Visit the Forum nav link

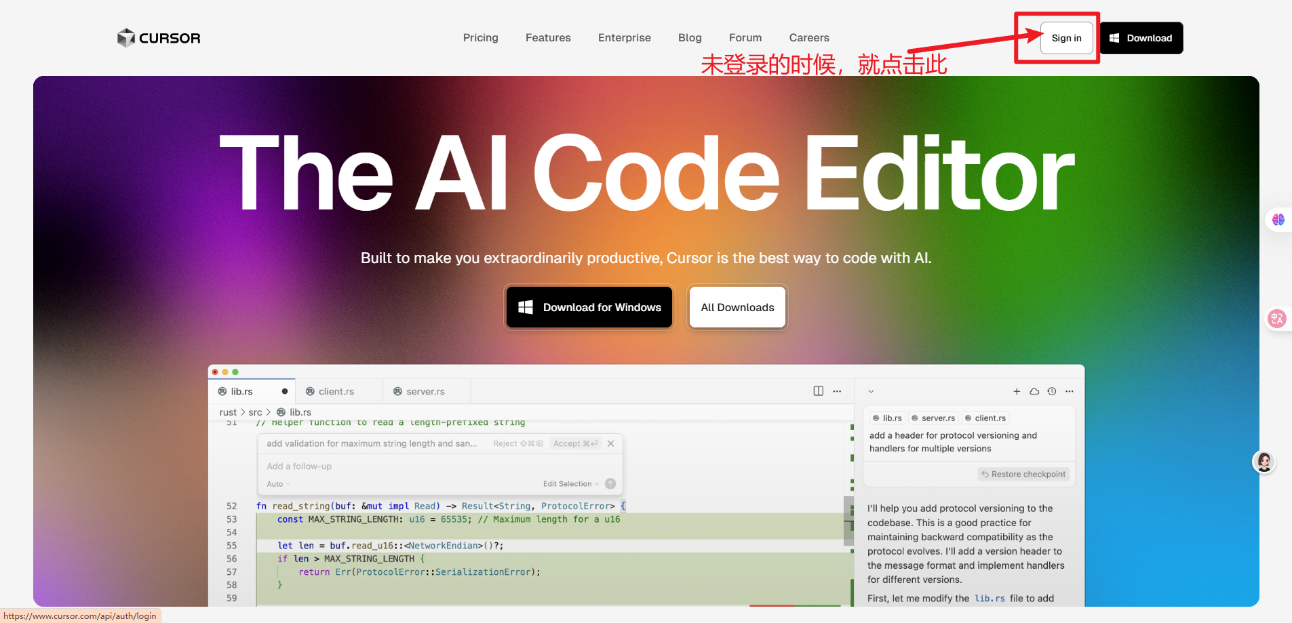point(745,38)
